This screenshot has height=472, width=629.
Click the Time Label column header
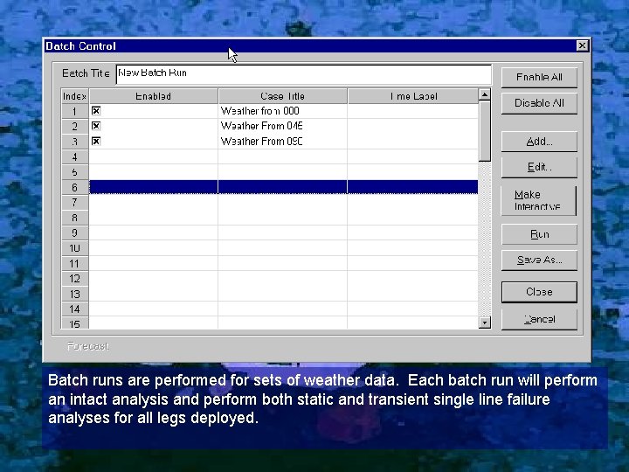[x=413, y=96]
